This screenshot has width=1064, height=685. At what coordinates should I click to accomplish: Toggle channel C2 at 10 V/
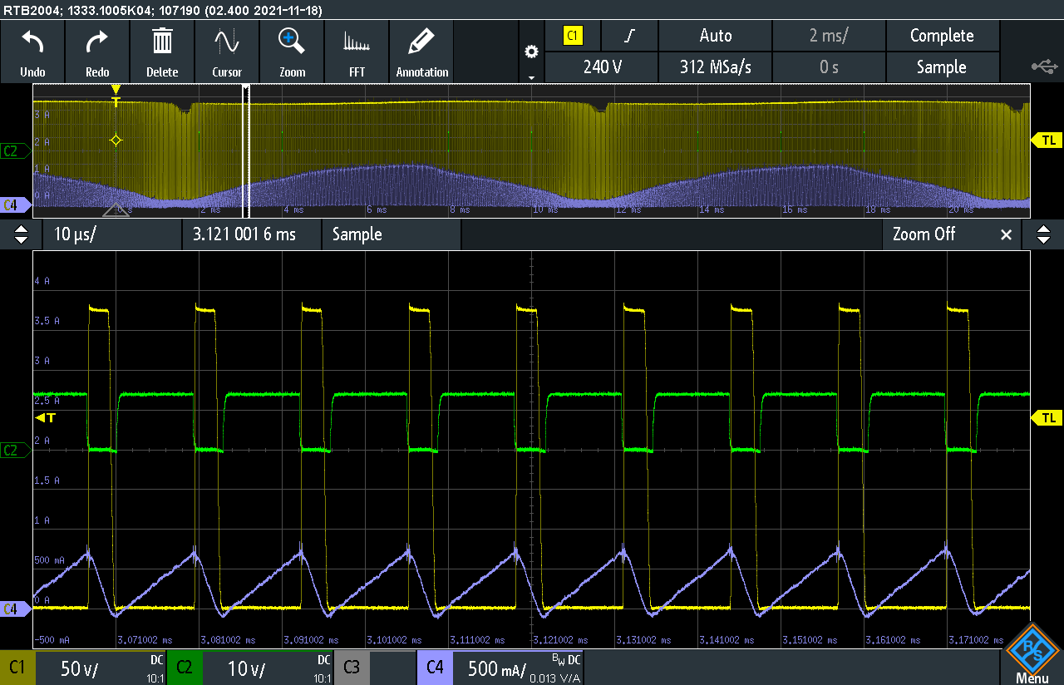(249, 668)
